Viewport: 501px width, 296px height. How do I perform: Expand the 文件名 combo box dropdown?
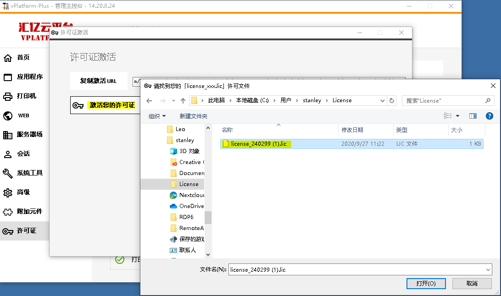(488, 270)
